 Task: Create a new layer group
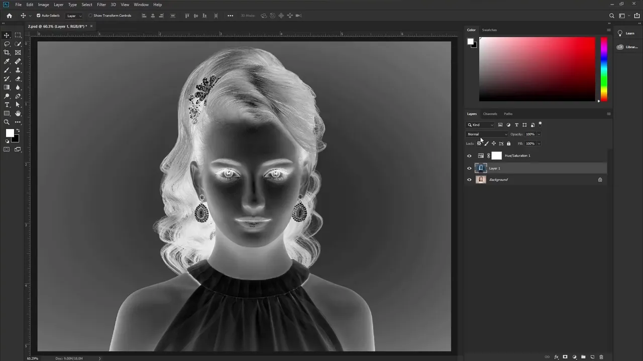click(x=583, y=357)
